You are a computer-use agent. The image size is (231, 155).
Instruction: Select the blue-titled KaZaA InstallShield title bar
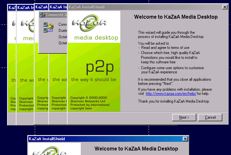coord(108,139)
